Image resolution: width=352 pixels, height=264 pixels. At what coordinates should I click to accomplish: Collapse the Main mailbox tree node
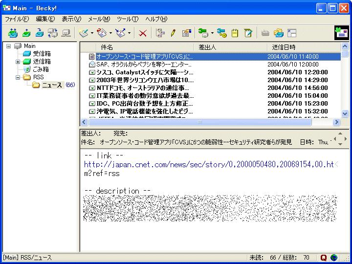click(x=8, y=46)
